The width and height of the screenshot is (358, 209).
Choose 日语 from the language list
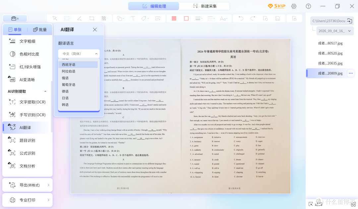click(78, 98)
